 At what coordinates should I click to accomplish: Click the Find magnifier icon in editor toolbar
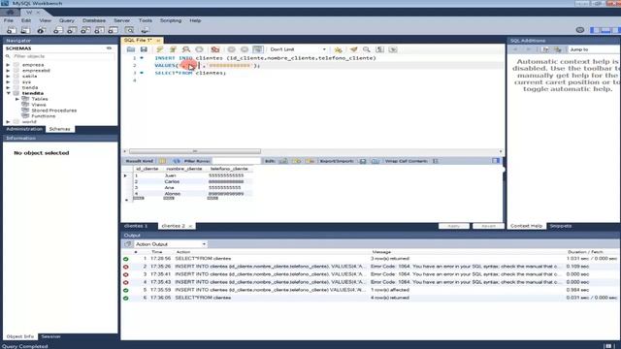pos(367,49)
